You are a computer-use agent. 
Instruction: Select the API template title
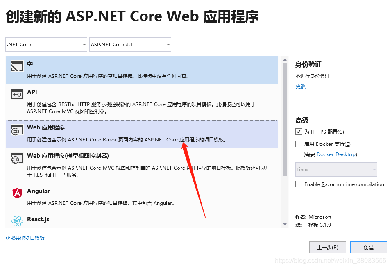tap(32, 92)
